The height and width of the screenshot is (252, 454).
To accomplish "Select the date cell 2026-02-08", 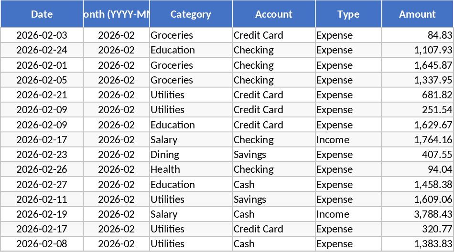I will (x=42, y=244).
